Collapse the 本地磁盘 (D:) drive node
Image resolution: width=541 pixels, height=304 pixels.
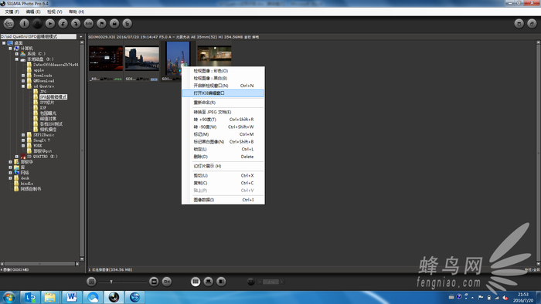tap(16, 59)
